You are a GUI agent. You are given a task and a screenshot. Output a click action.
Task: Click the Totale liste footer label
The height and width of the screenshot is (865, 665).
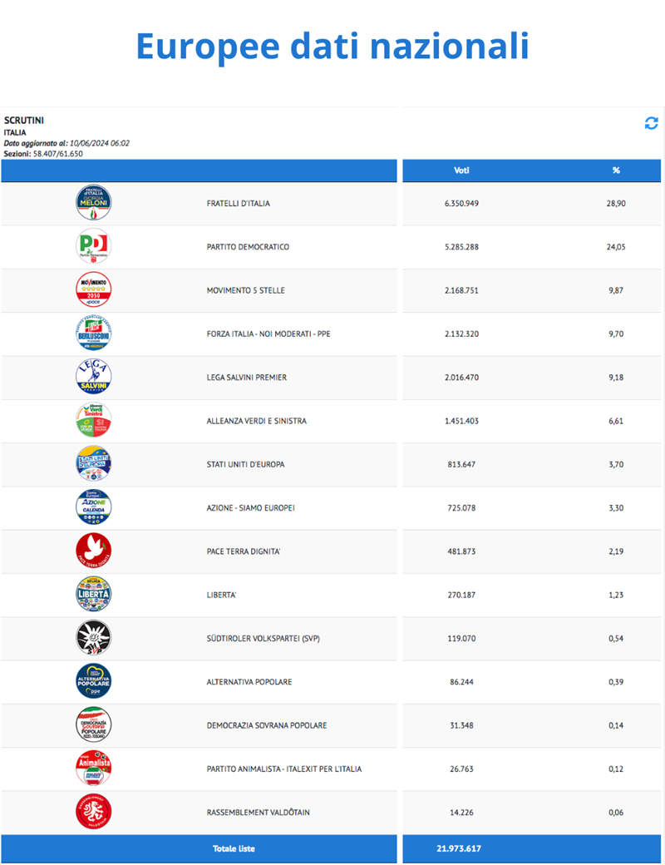click(x=234, y=849)
